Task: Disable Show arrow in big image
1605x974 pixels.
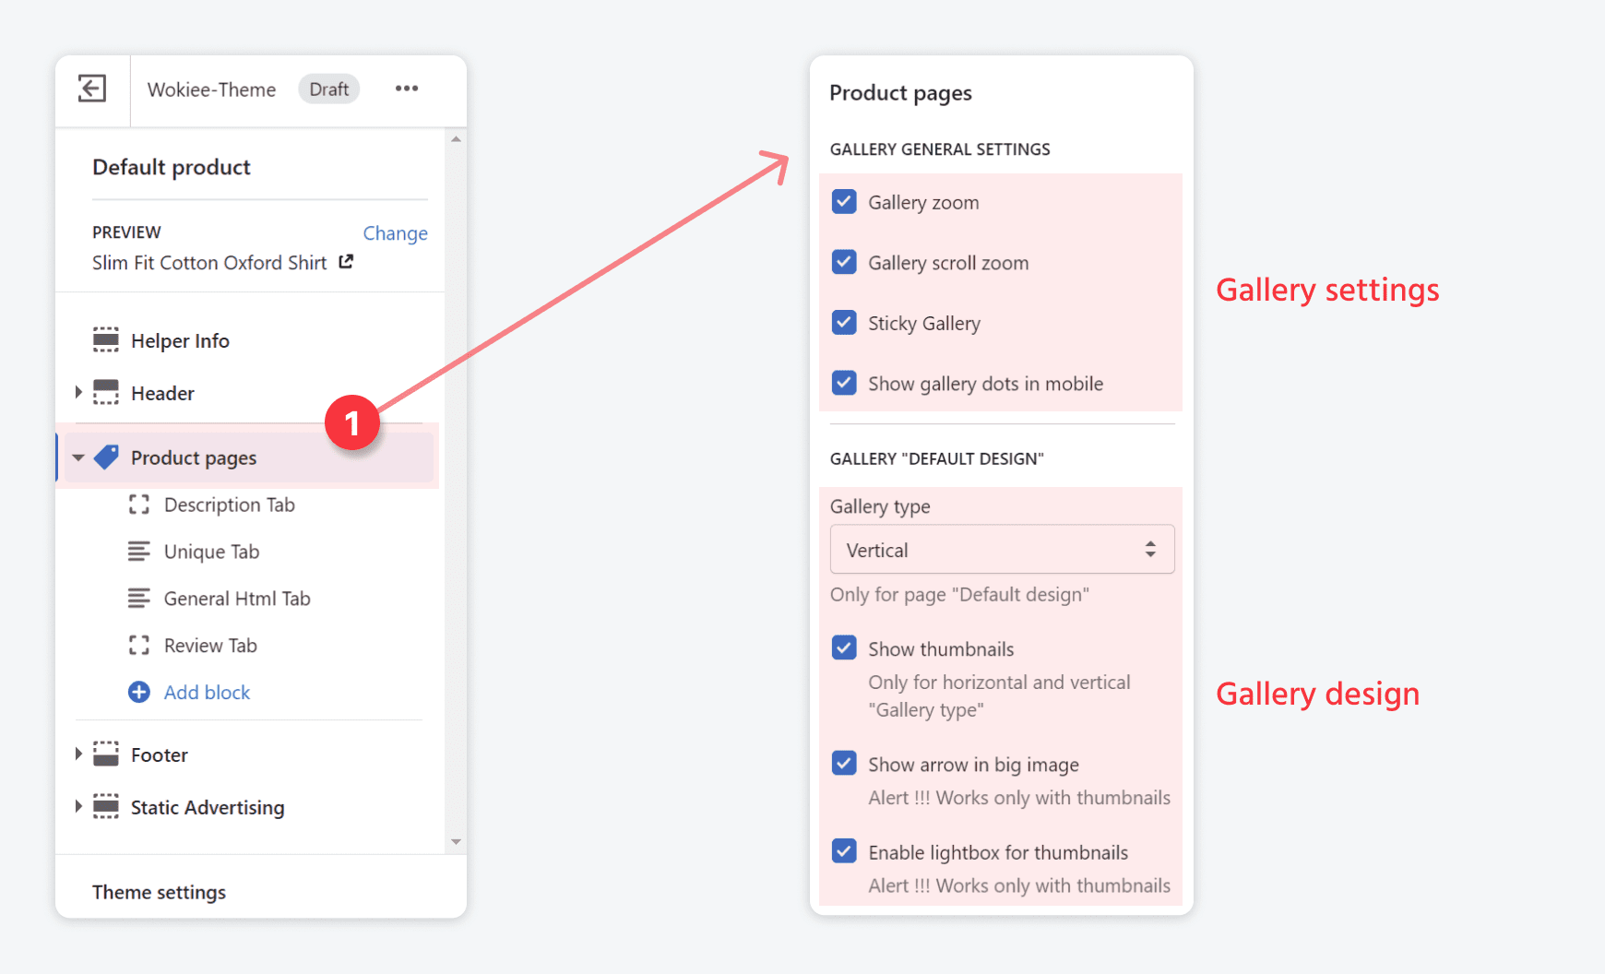Action: [844, 763]
